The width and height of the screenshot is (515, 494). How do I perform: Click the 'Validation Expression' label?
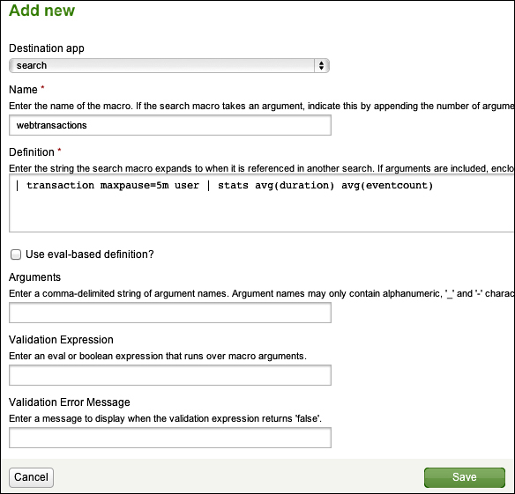point(61,340)
